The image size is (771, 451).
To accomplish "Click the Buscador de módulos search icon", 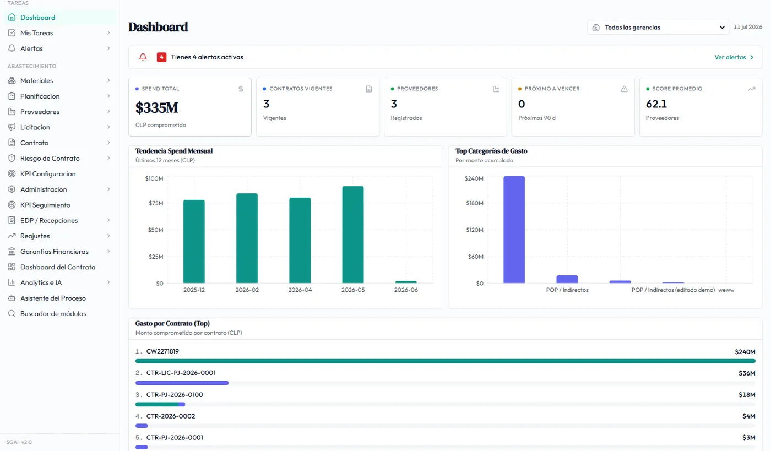I will pyautogui.click(x=12, y=314).
